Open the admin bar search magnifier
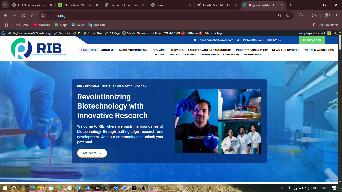Image resolution: width=342 pixels, height=192 pixels. coord(335,33)
